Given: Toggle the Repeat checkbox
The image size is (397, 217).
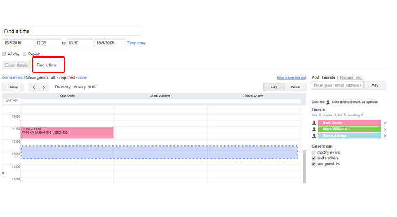Looking at the screenshot, I should (x=25, y=54).
